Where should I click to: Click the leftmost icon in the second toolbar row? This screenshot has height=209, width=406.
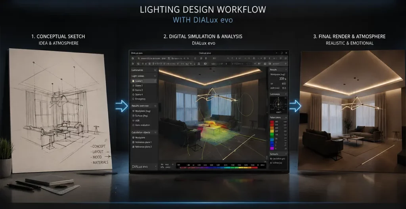pyautogui.click(x=132, y=64)
